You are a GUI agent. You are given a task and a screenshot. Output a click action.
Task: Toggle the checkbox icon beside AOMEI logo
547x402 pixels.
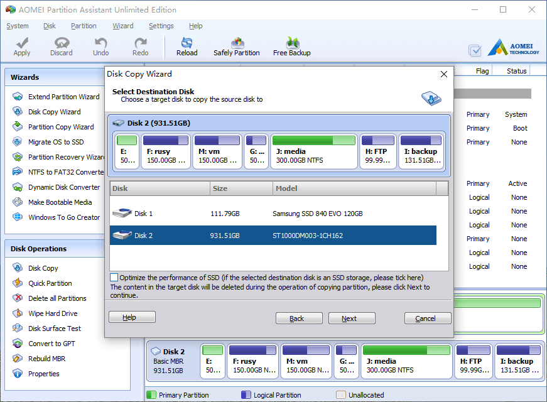(475, 51)
